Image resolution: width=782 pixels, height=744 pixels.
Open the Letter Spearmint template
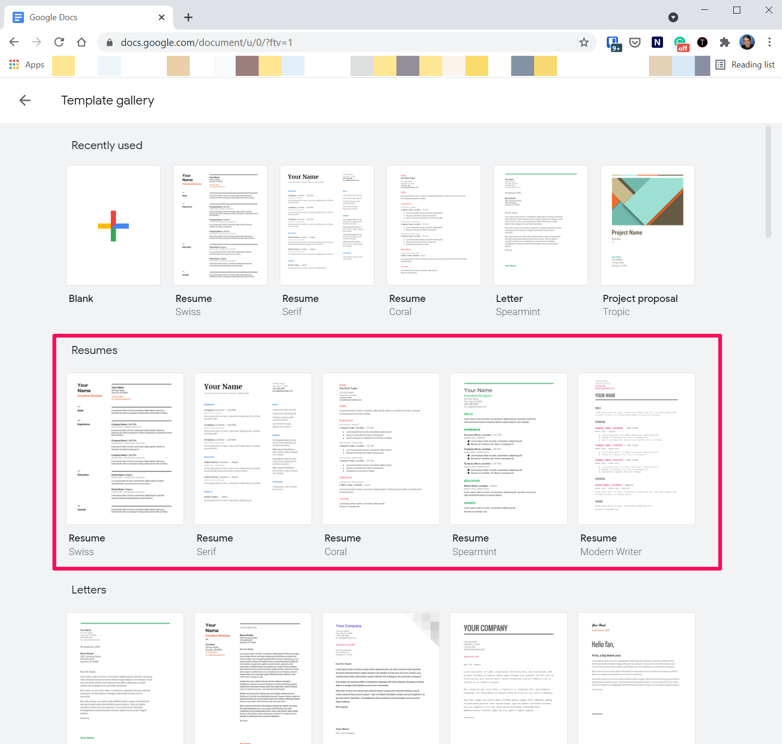[x=541, y=225]
